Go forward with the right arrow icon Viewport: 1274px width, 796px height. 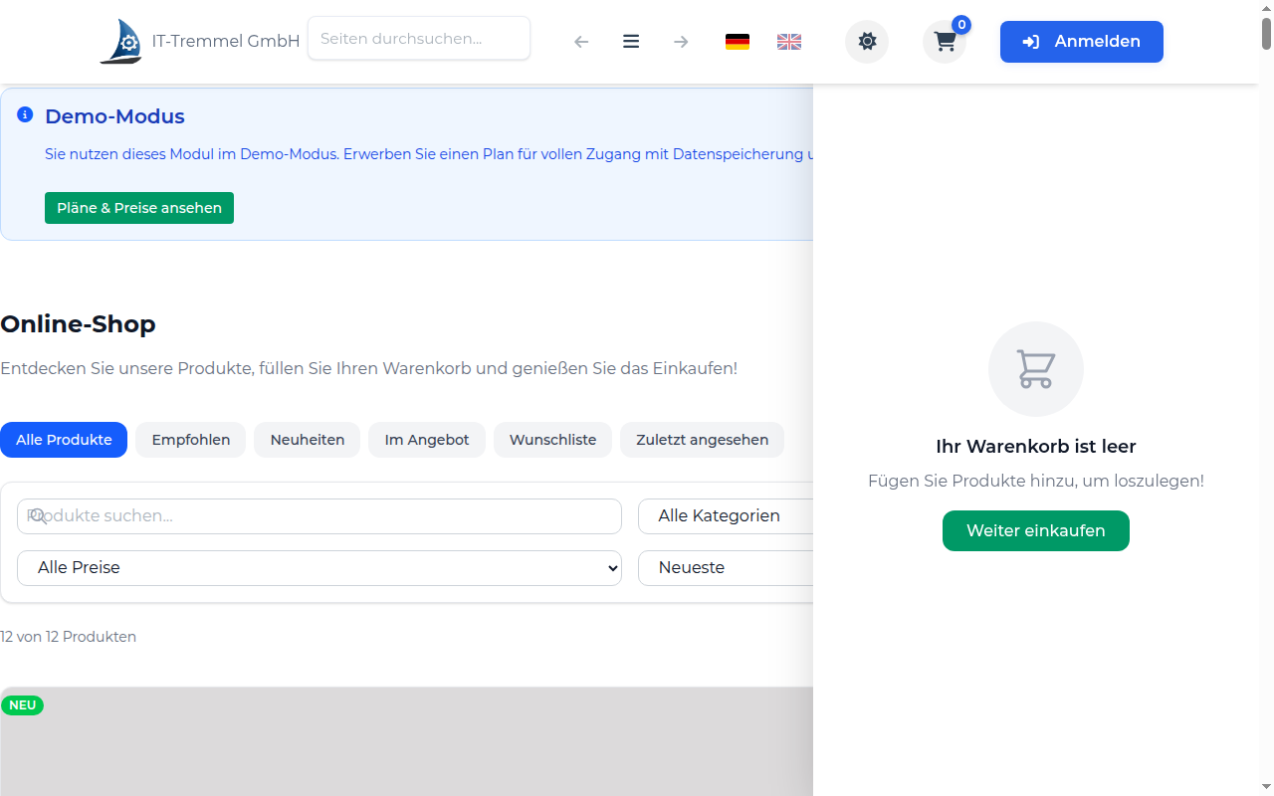pos(681,42)
